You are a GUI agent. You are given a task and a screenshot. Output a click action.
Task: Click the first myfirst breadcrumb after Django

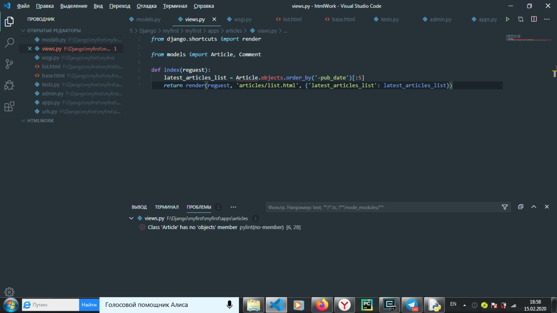[x=171, y=31]
